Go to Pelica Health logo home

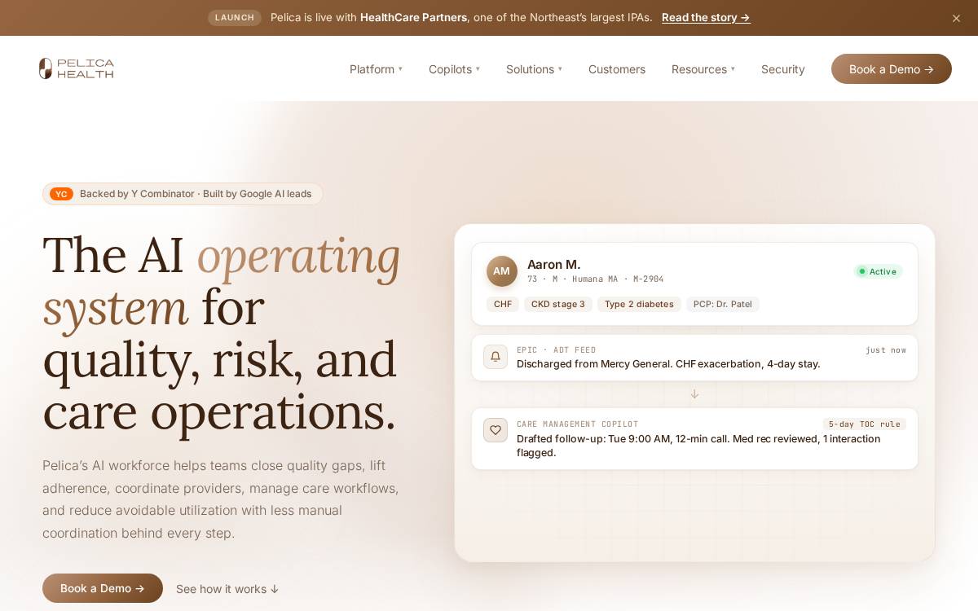click(77, 68)
